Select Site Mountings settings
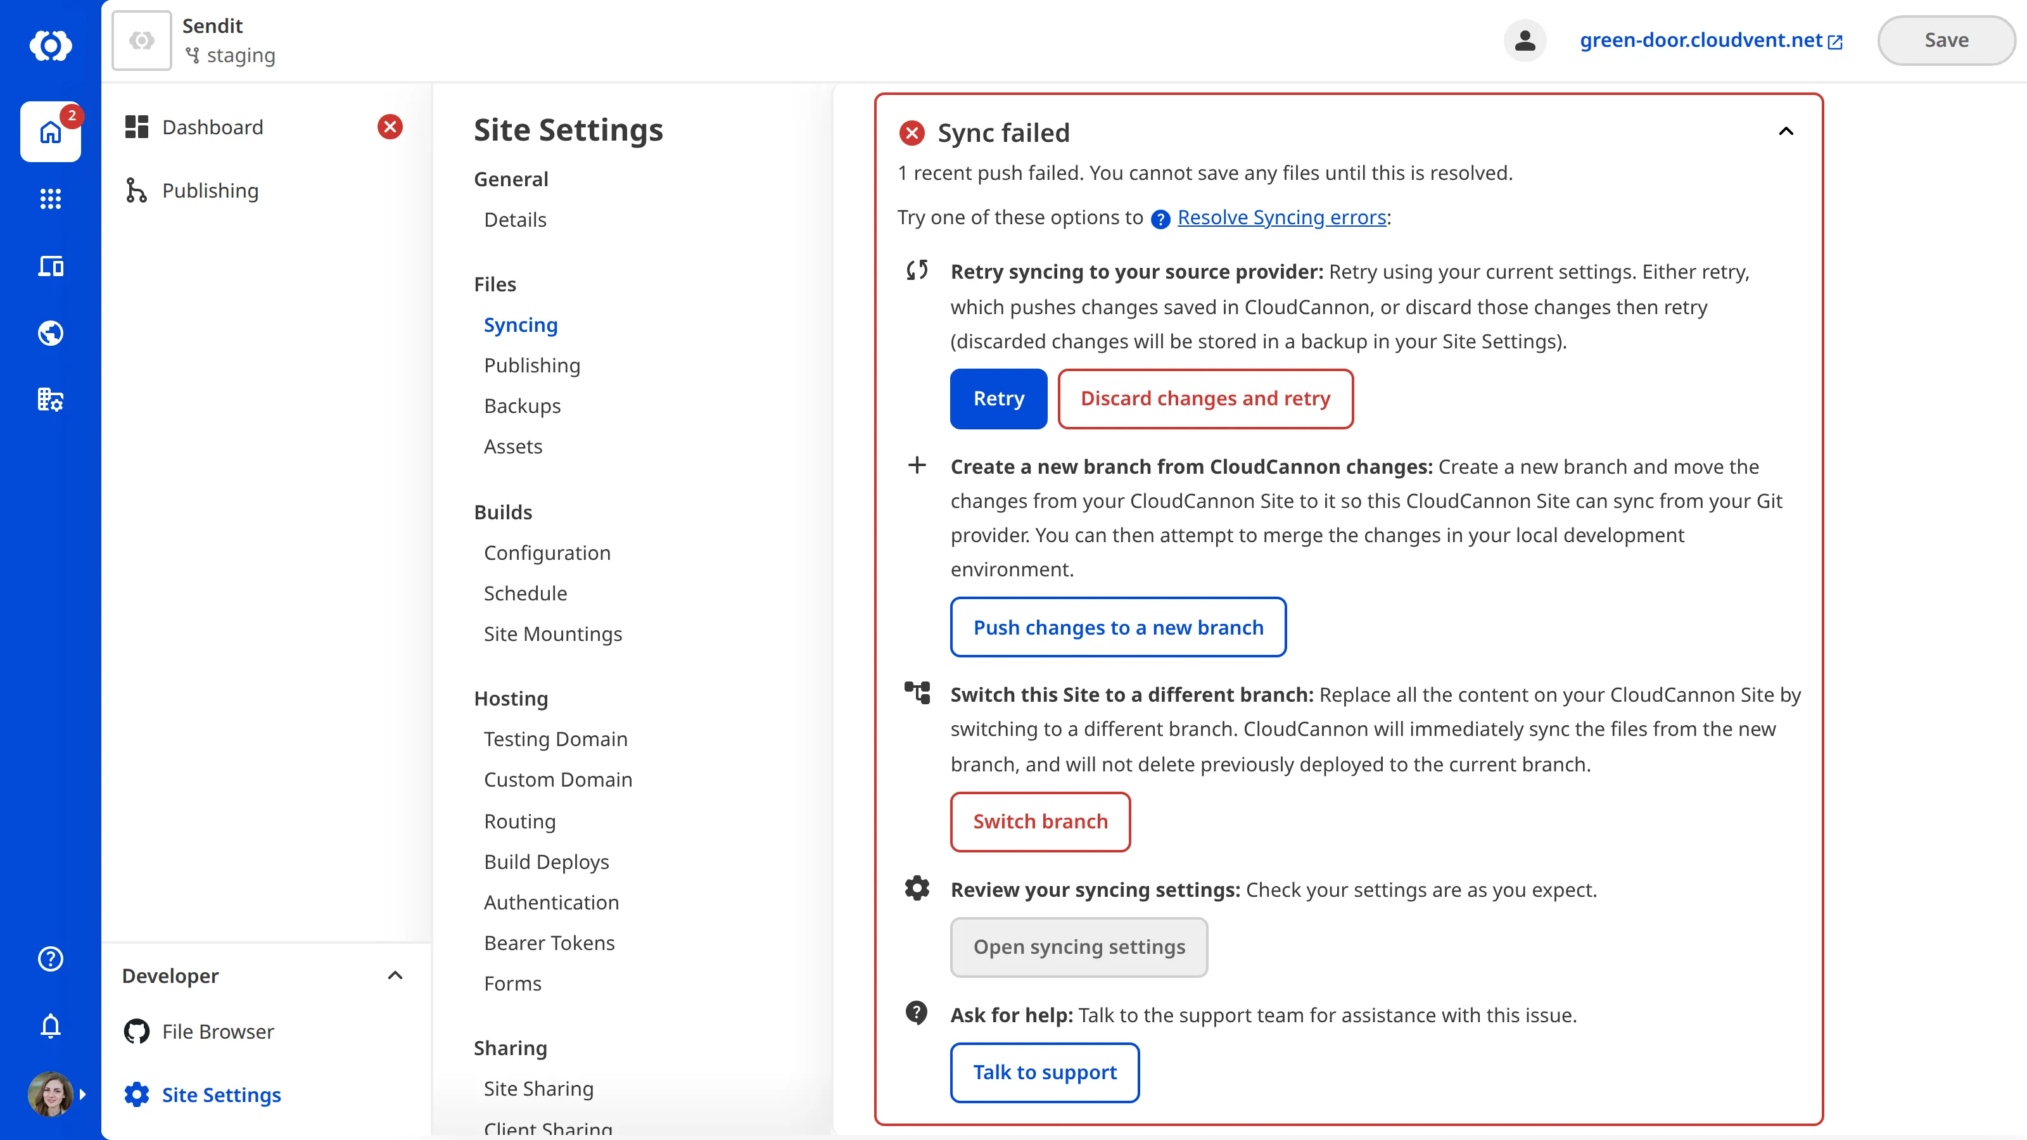The image size is (2027, 1140). pyautogui.click(x=552, y=633)
